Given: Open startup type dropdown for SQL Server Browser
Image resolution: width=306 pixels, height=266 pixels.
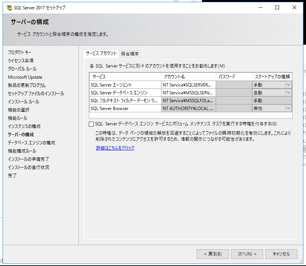Looking at the screenshot, I should 288,108.
